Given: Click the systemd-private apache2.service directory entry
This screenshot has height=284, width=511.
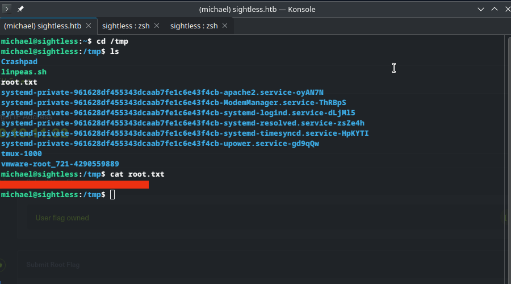Looking at the screenshot, I should coord(162,93).
